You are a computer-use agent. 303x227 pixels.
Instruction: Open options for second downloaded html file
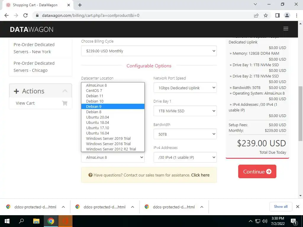point(133,207)
